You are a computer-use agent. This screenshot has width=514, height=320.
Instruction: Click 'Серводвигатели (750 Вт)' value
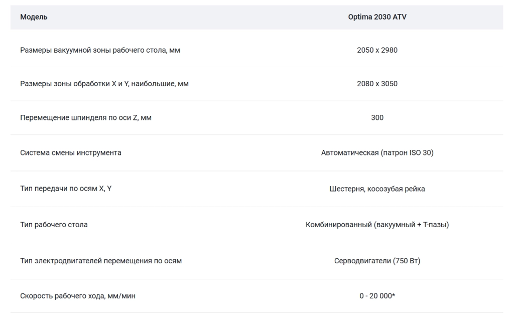pos(377,261)
